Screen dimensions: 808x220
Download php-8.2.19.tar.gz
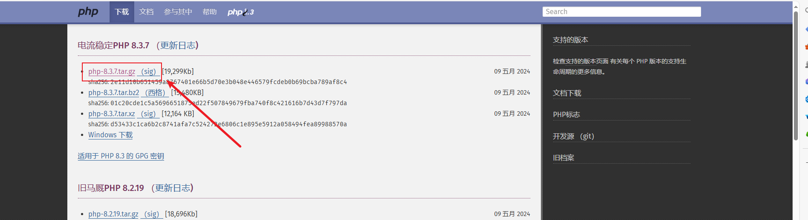(x=113, y=214)
